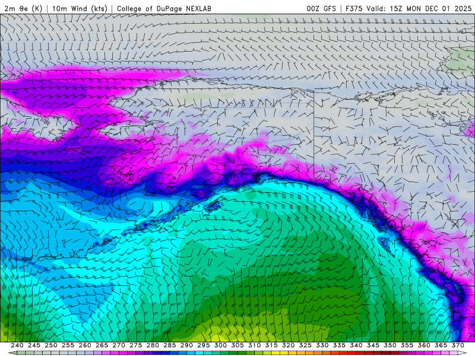The width and height of the screenshot is (475, 356).
Task: Click the 270 scale label
Action: tap(119, 345)
